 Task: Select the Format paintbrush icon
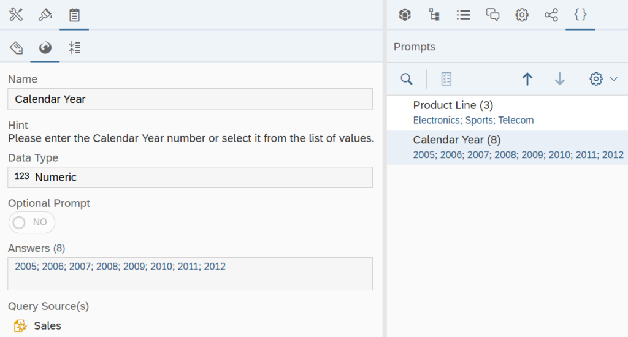(x=45, y=15)
